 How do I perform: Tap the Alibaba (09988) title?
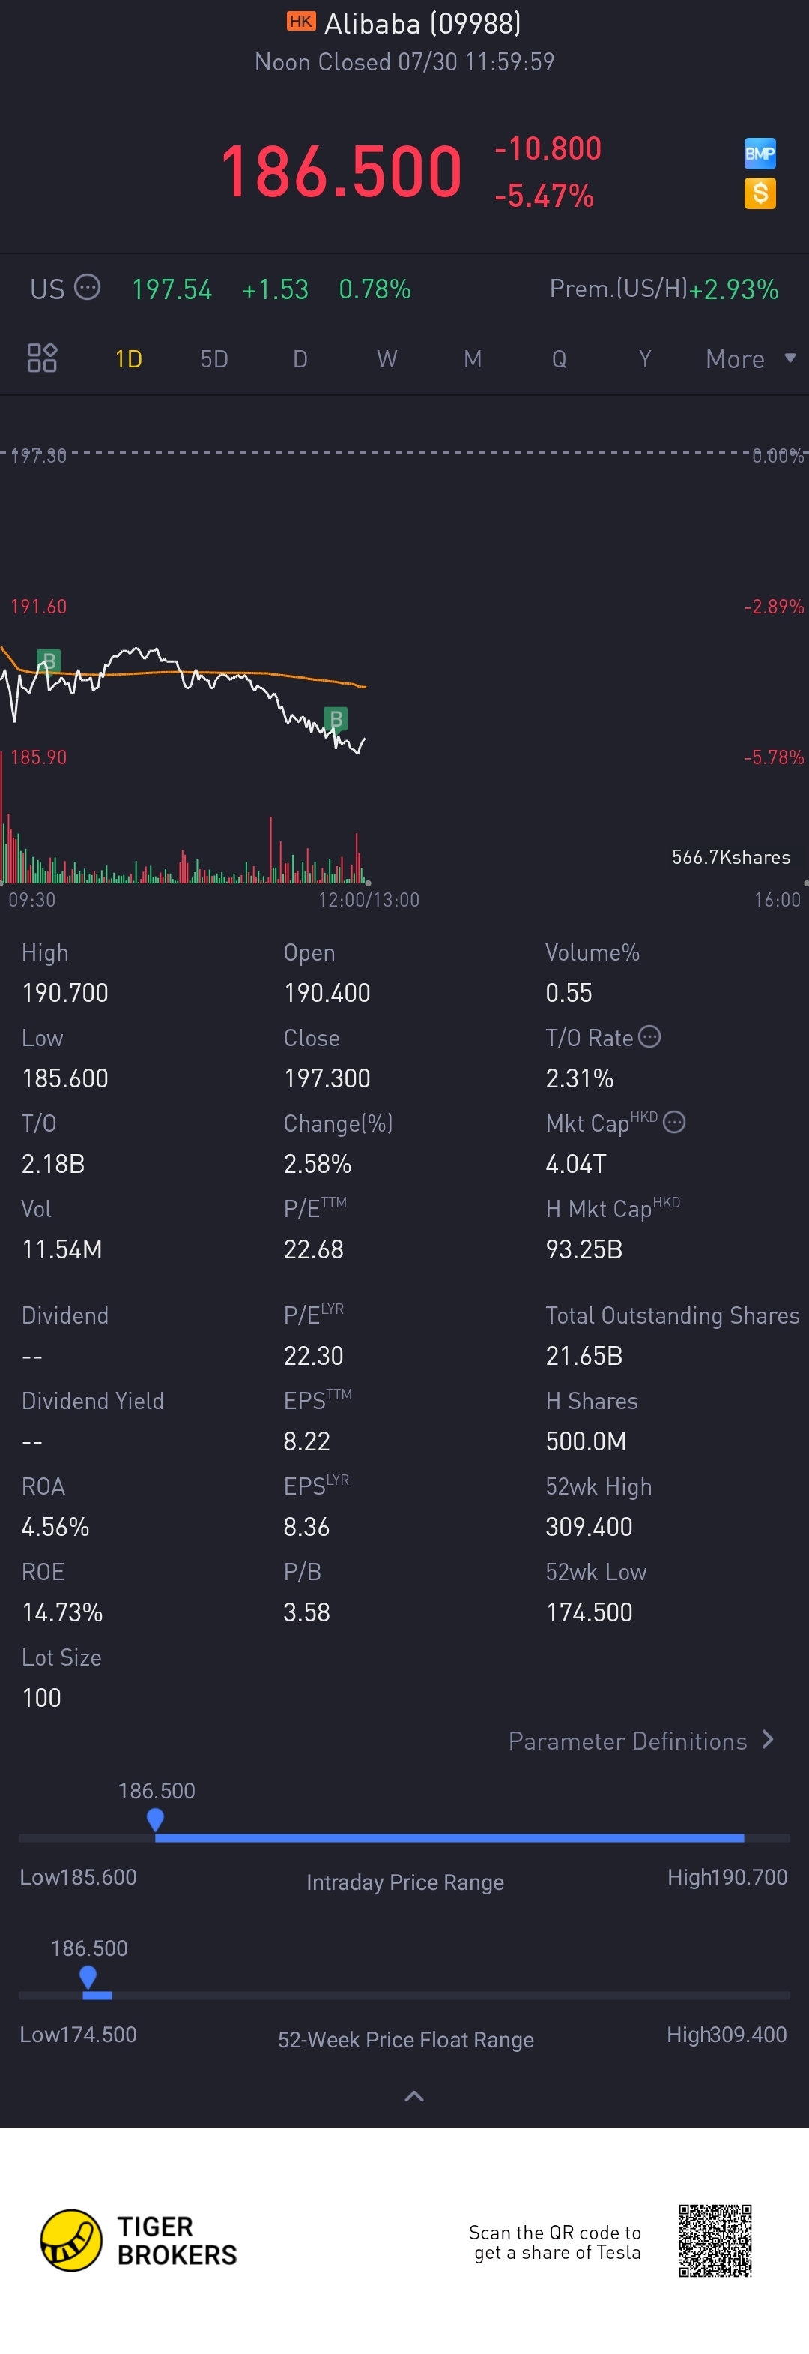(x=422, y=22)
